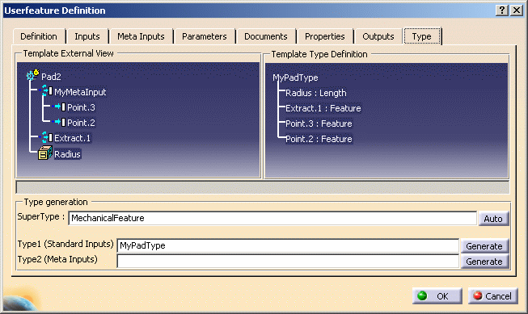Go to the Outputs tab
528x314 pixels.
[378, 36]
